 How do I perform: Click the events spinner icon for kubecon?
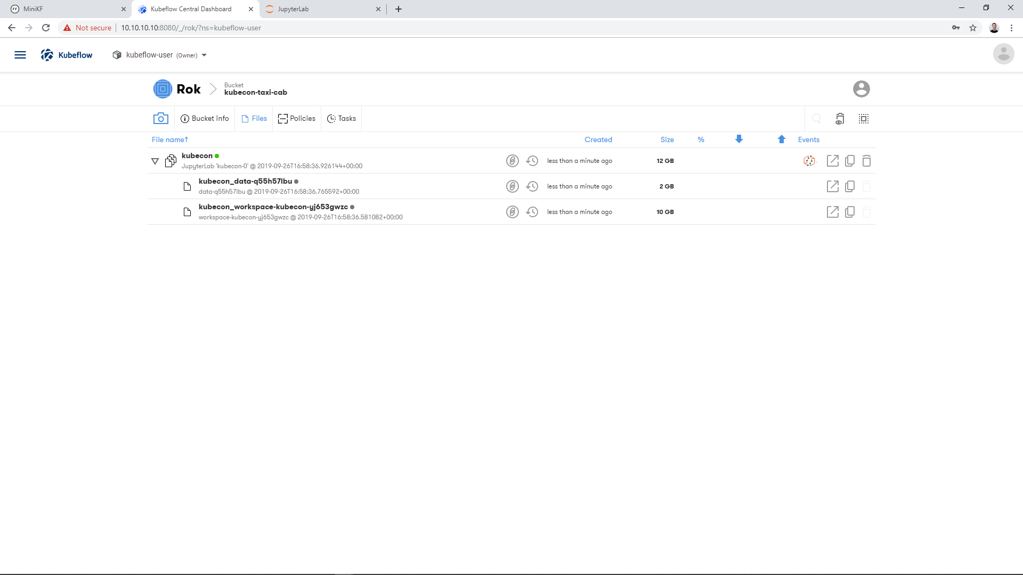pyautogui.click(x=809, y=161)
